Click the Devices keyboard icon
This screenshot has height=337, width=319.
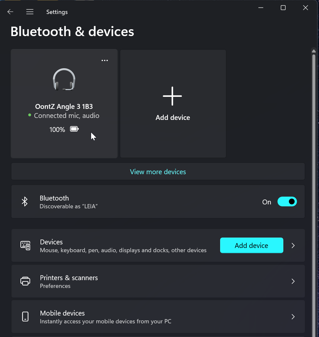click(x=25, y=245)
